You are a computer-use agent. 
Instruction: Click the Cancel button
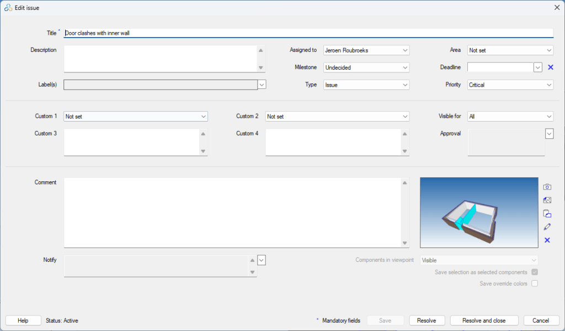pyautogui.click(x=541, y=321)
